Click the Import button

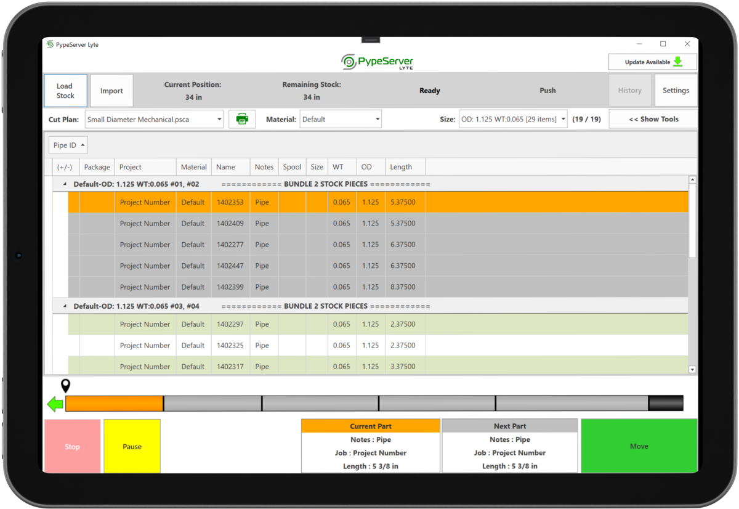click(111, 91)
